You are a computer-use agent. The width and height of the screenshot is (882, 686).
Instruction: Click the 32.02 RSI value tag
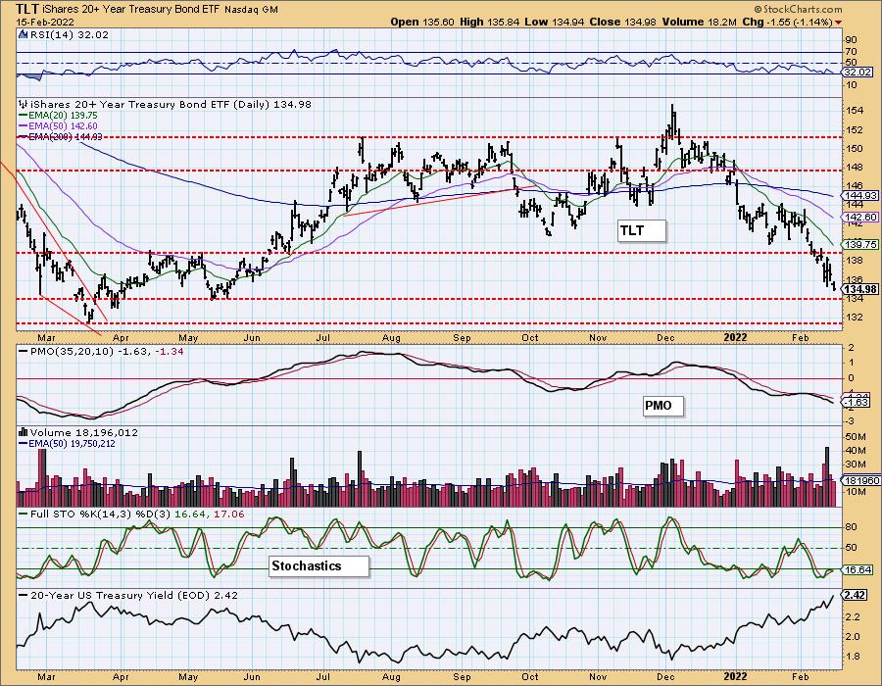(858, 72)
